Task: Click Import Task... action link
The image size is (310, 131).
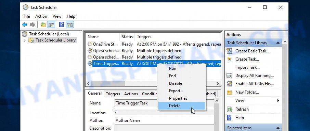Action: click(247, 67)
